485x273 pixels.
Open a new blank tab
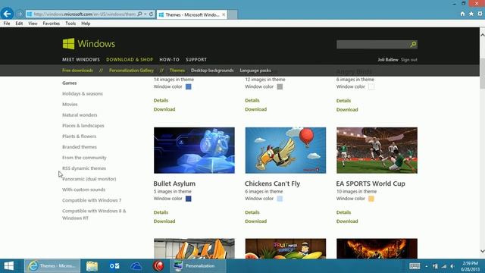pyautogui.click(x=233, y=14)
